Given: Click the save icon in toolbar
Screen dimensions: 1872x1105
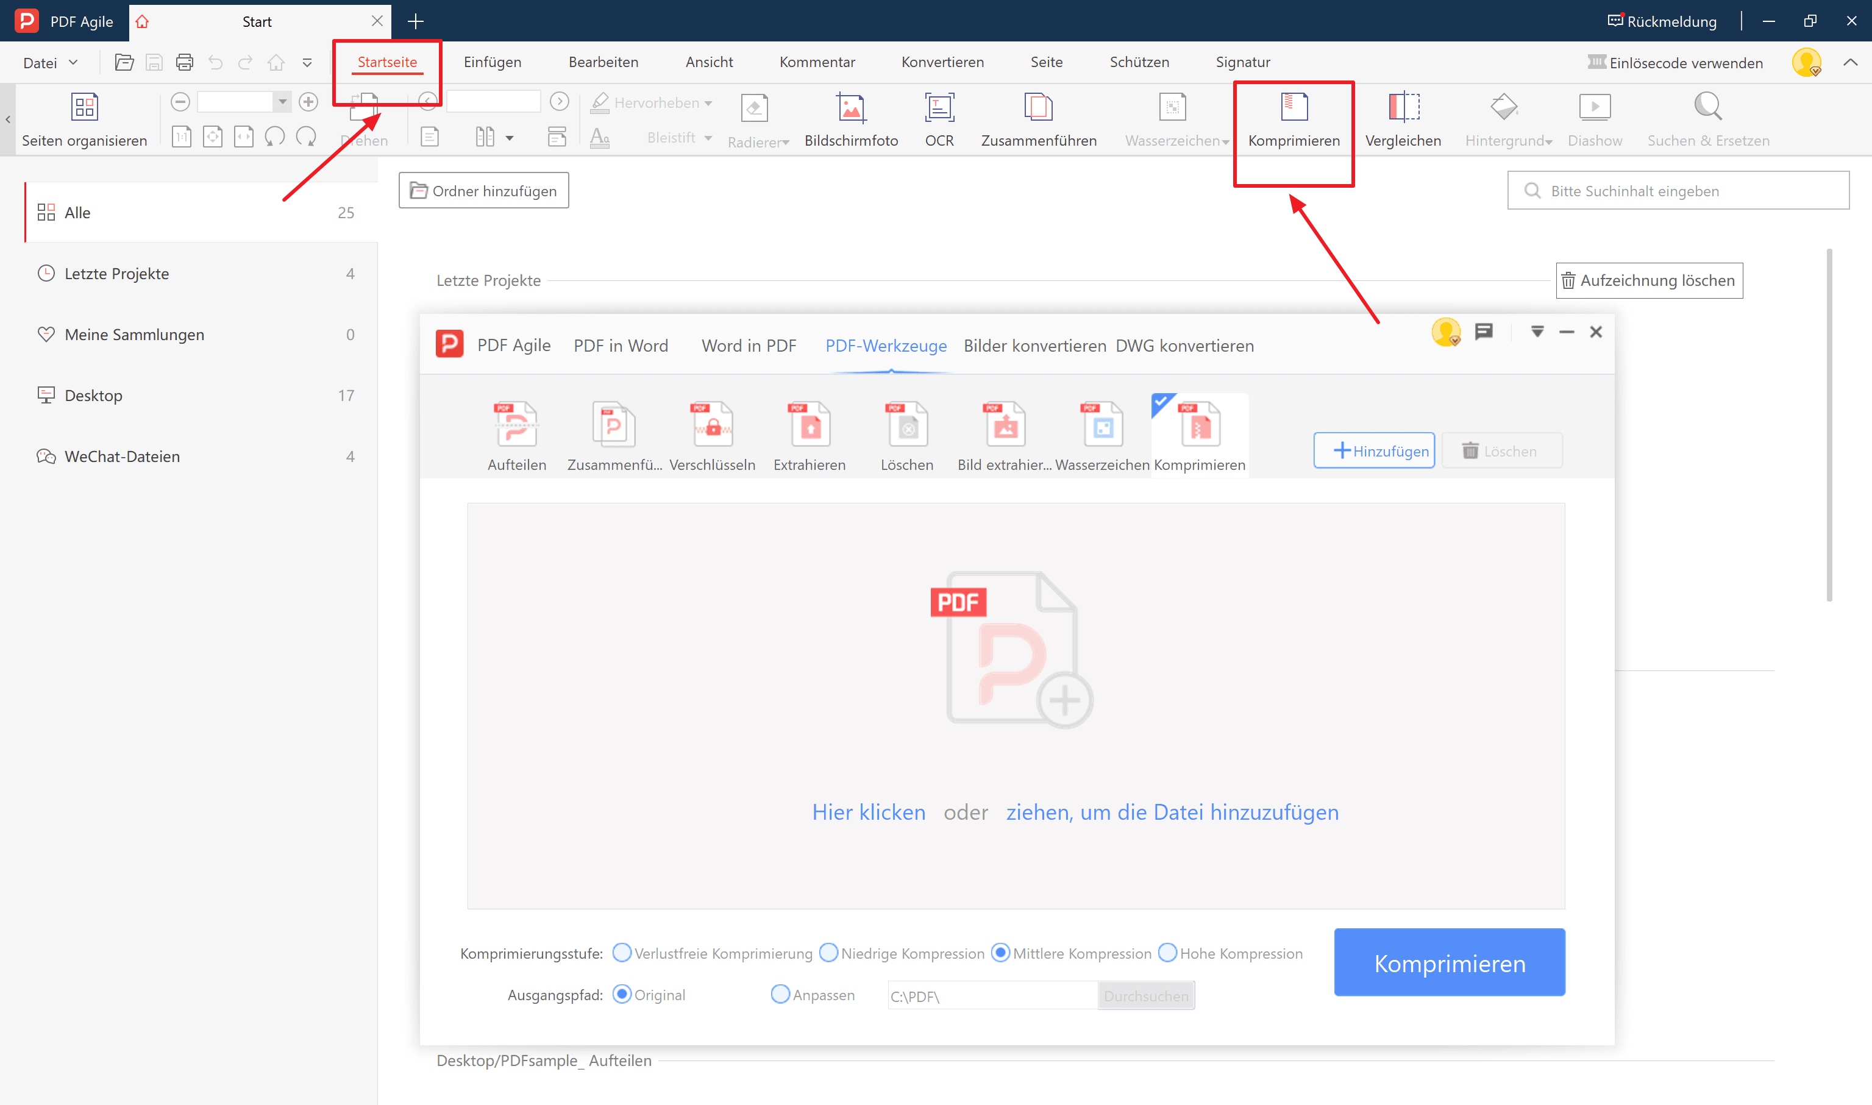Looking at the screenshot, I should pos(154,63).
